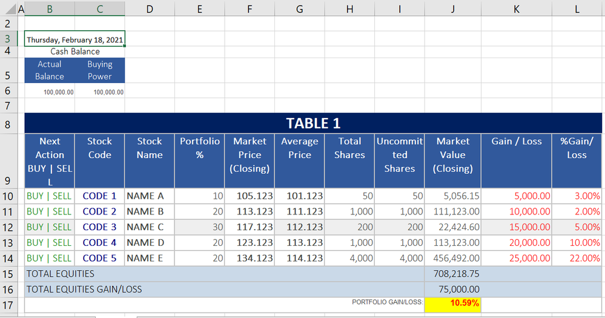
Task: Select market value 5,056.15
Action: (x=453, y=196)
